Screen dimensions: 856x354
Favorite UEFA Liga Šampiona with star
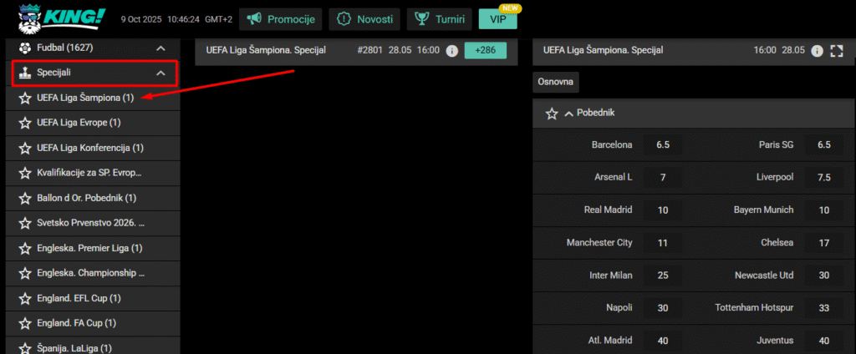coord(24,99)
